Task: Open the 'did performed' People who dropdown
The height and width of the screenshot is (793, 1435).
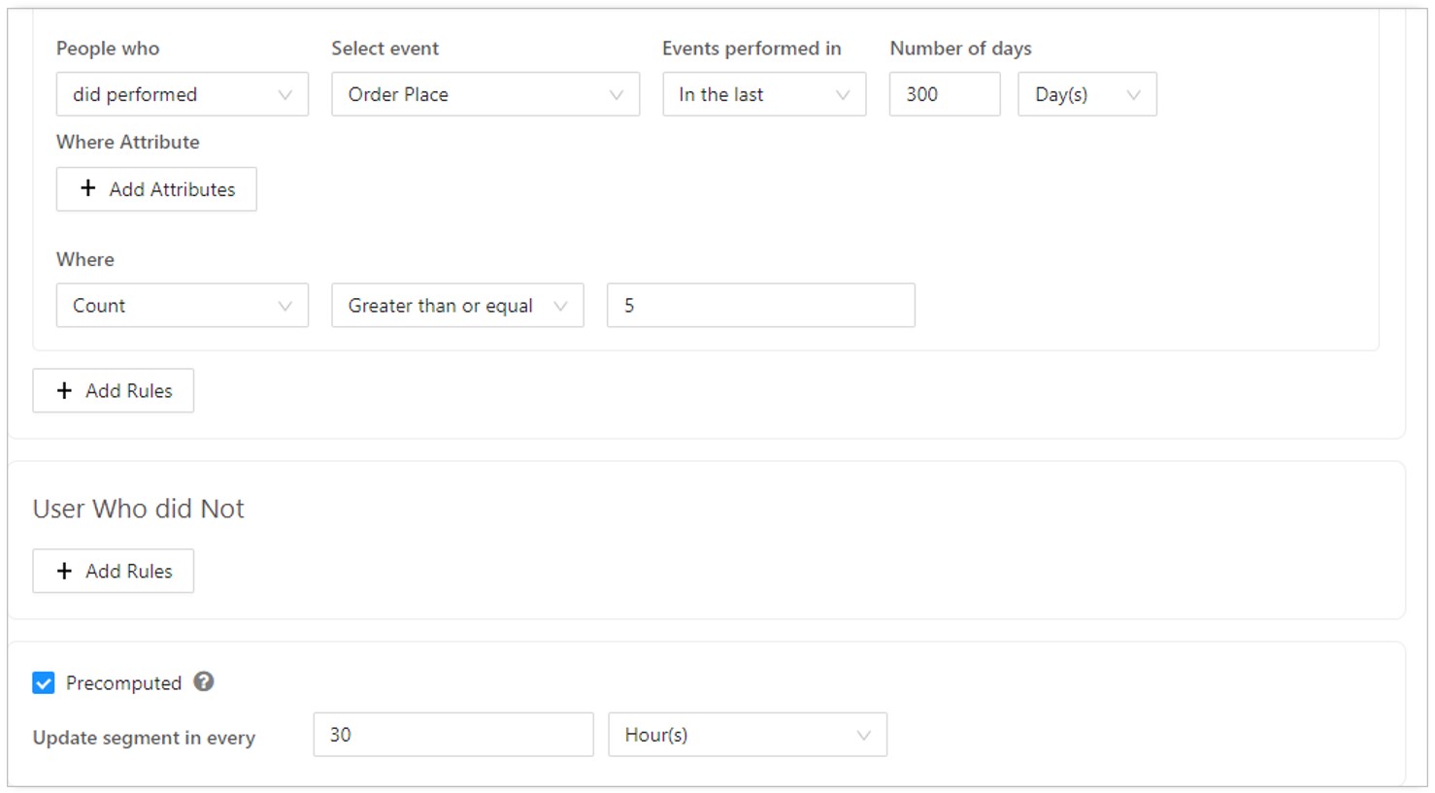Action: pos(182,94)
